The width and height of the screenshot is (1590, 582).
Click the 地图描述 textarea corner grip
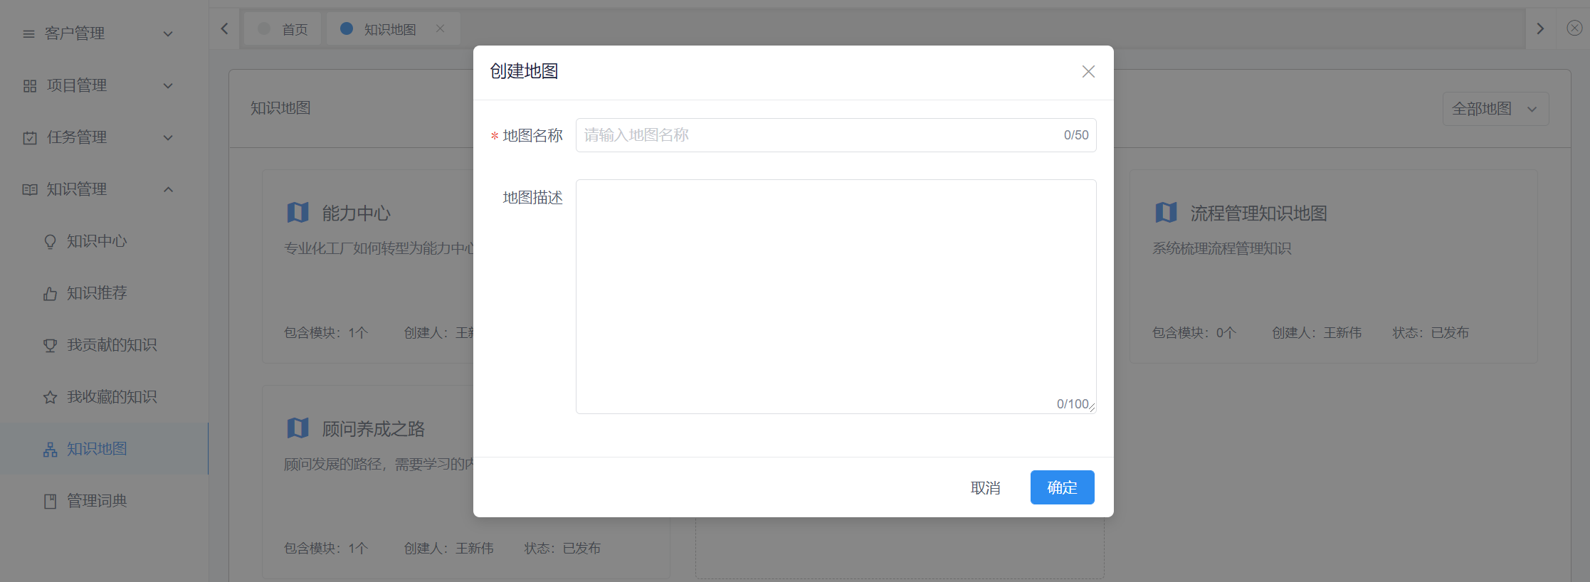(x=1092, y=408)
